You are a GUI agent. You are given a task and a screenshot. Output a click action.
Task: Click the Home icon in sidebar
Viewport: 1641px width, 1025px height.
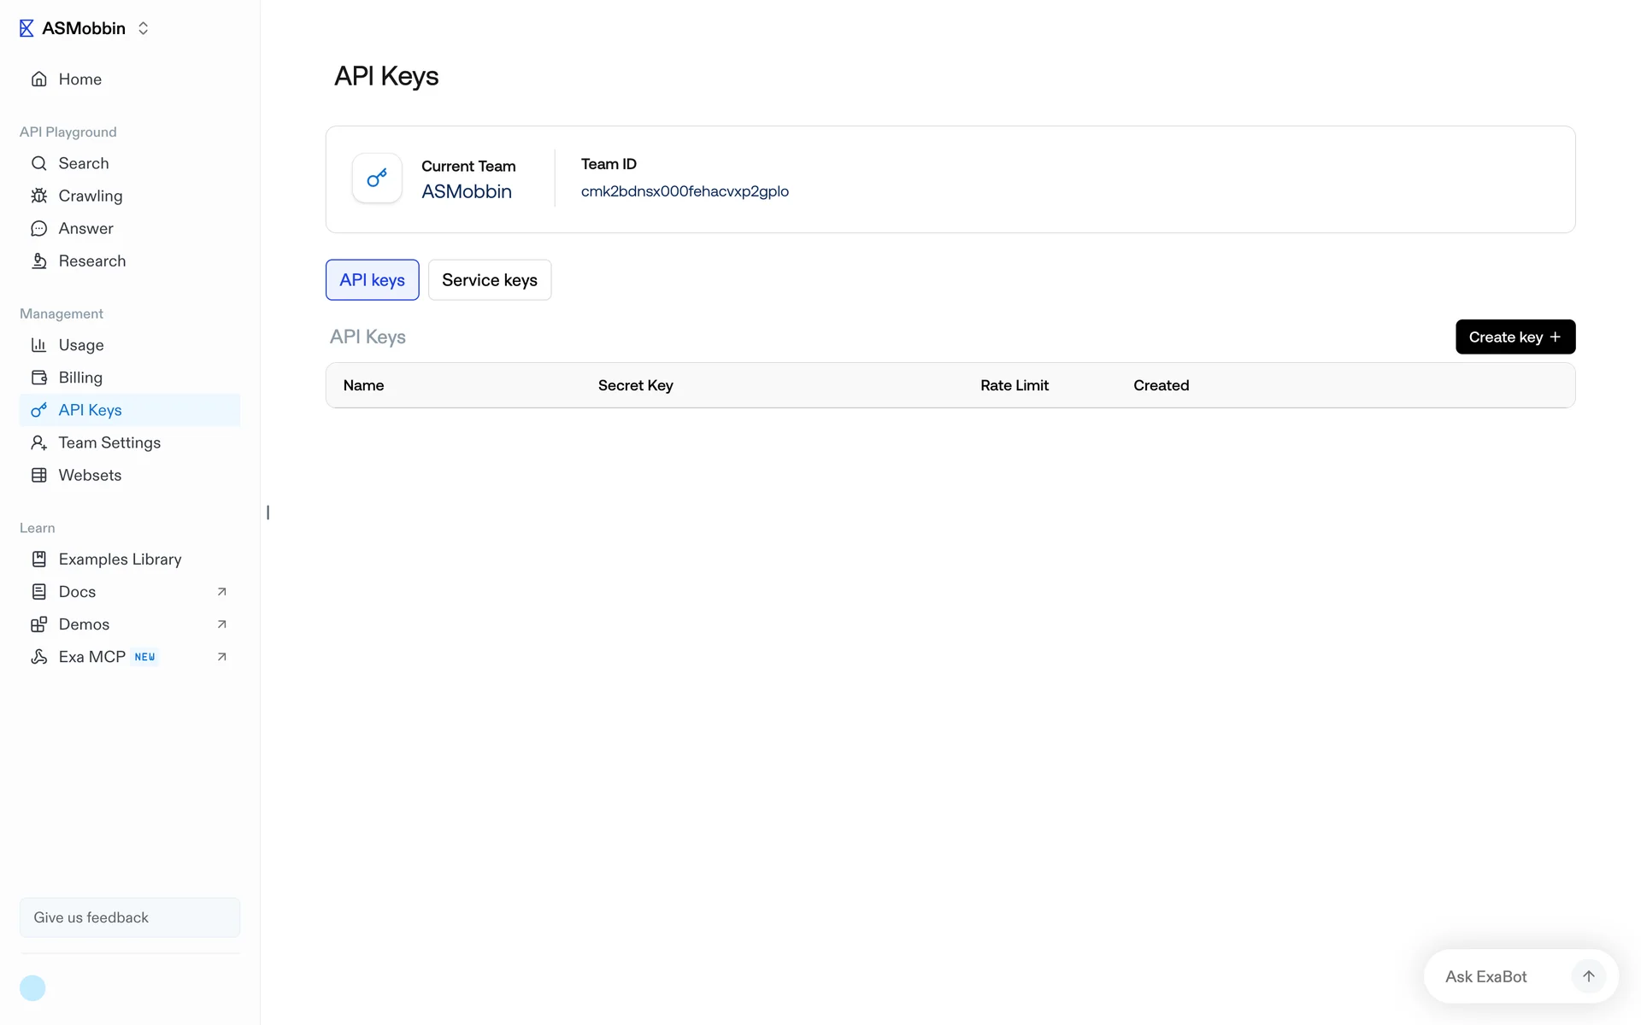click(x=39, y=79)
